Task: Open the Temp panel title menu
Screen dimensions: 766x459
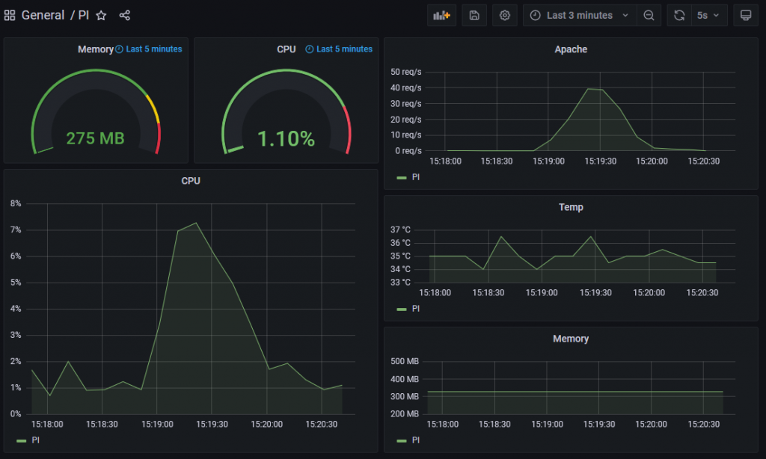Action: (x=571, y=207)
